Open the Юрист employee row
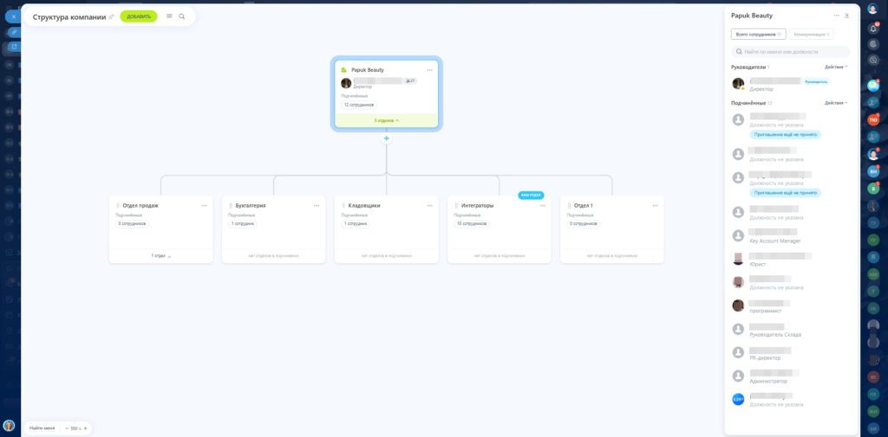888x437 pixels. point(791,259)
